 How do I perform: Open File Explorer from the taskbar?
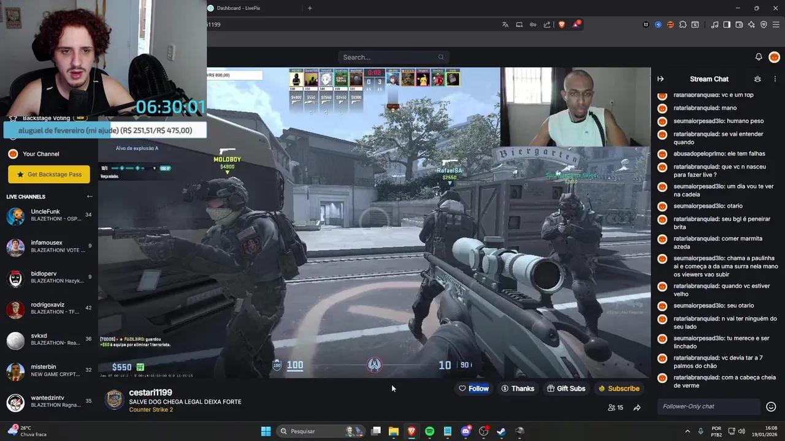click(x=394, y=431)
